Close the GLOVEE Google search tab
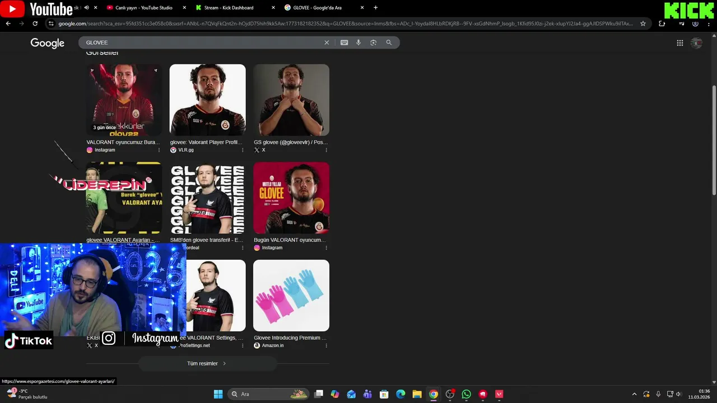The width and height of the screenshot is (717, 403). 362,8
